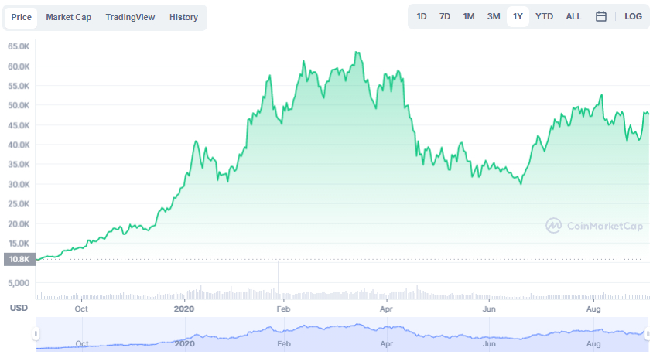653x358 pixels.
Task: Select the YTD time range
Action: [x=545, y=17]
